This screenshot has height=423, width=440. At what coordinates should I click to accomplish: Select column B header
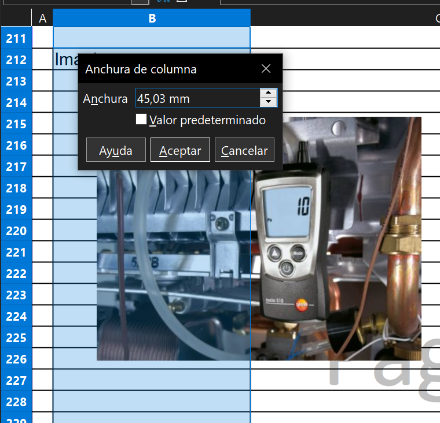(x=152, y=18)
